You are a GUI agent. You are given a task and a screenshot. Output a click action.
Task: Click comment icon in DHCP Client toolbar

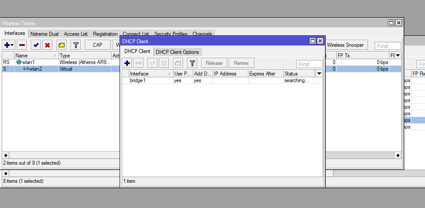click(x=178, y=63)
